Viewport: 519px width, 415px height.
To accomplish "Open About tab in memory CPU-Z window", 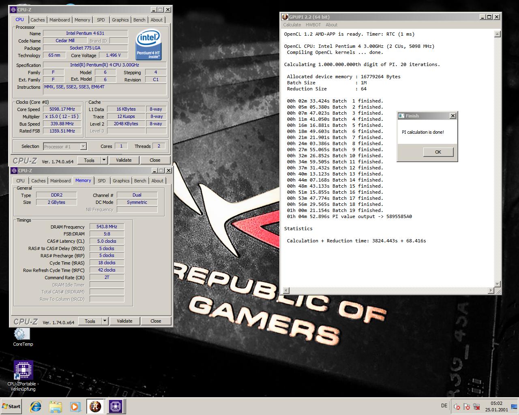I will [x=157, y=181].
